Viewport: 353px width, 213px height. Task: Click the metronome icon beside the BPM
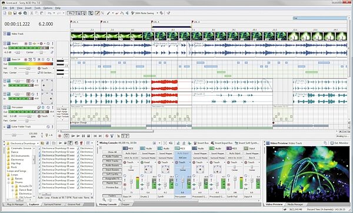tap(46, 135)
